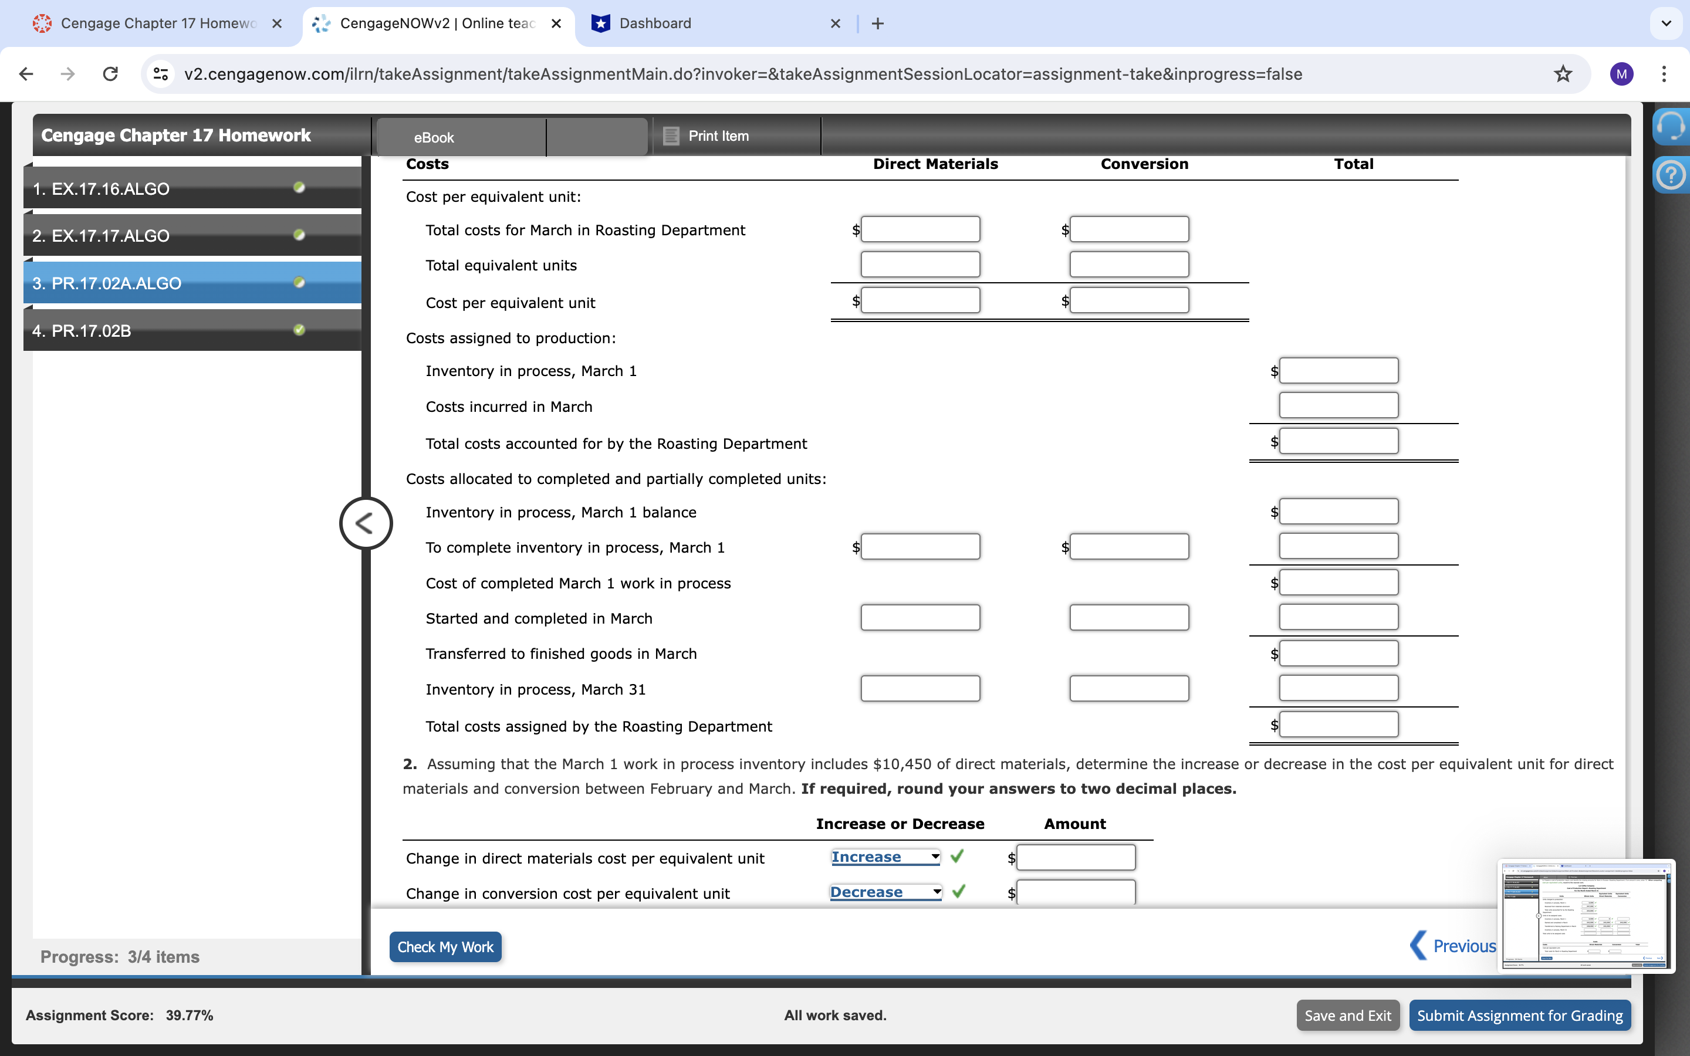The width and height of the screenshot is (1690, 1056).
Task: Click the page preview thumbnail
Action: [x=1586, y=916]
